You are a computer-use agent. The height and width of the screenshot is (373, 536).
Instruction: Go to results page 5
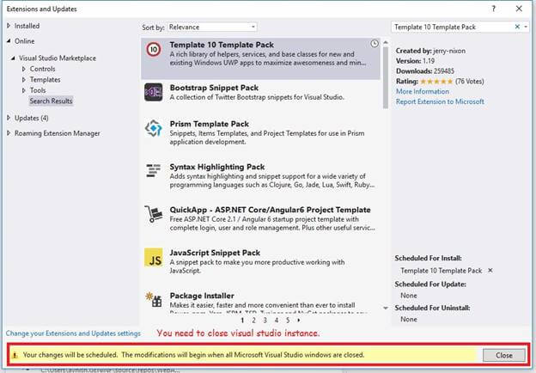[288, 321]
